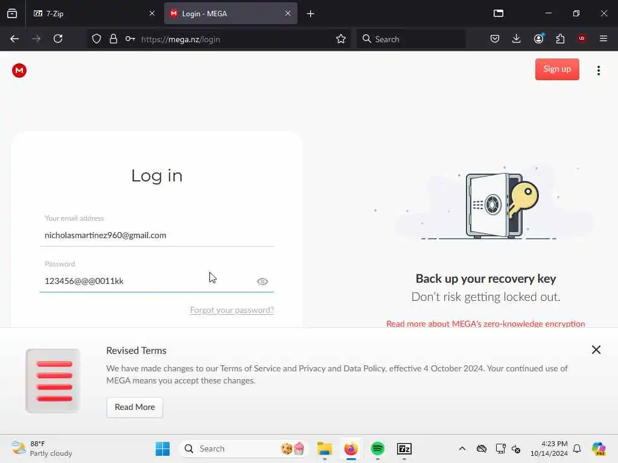Click the taskbar Search box

pos(243,449)
